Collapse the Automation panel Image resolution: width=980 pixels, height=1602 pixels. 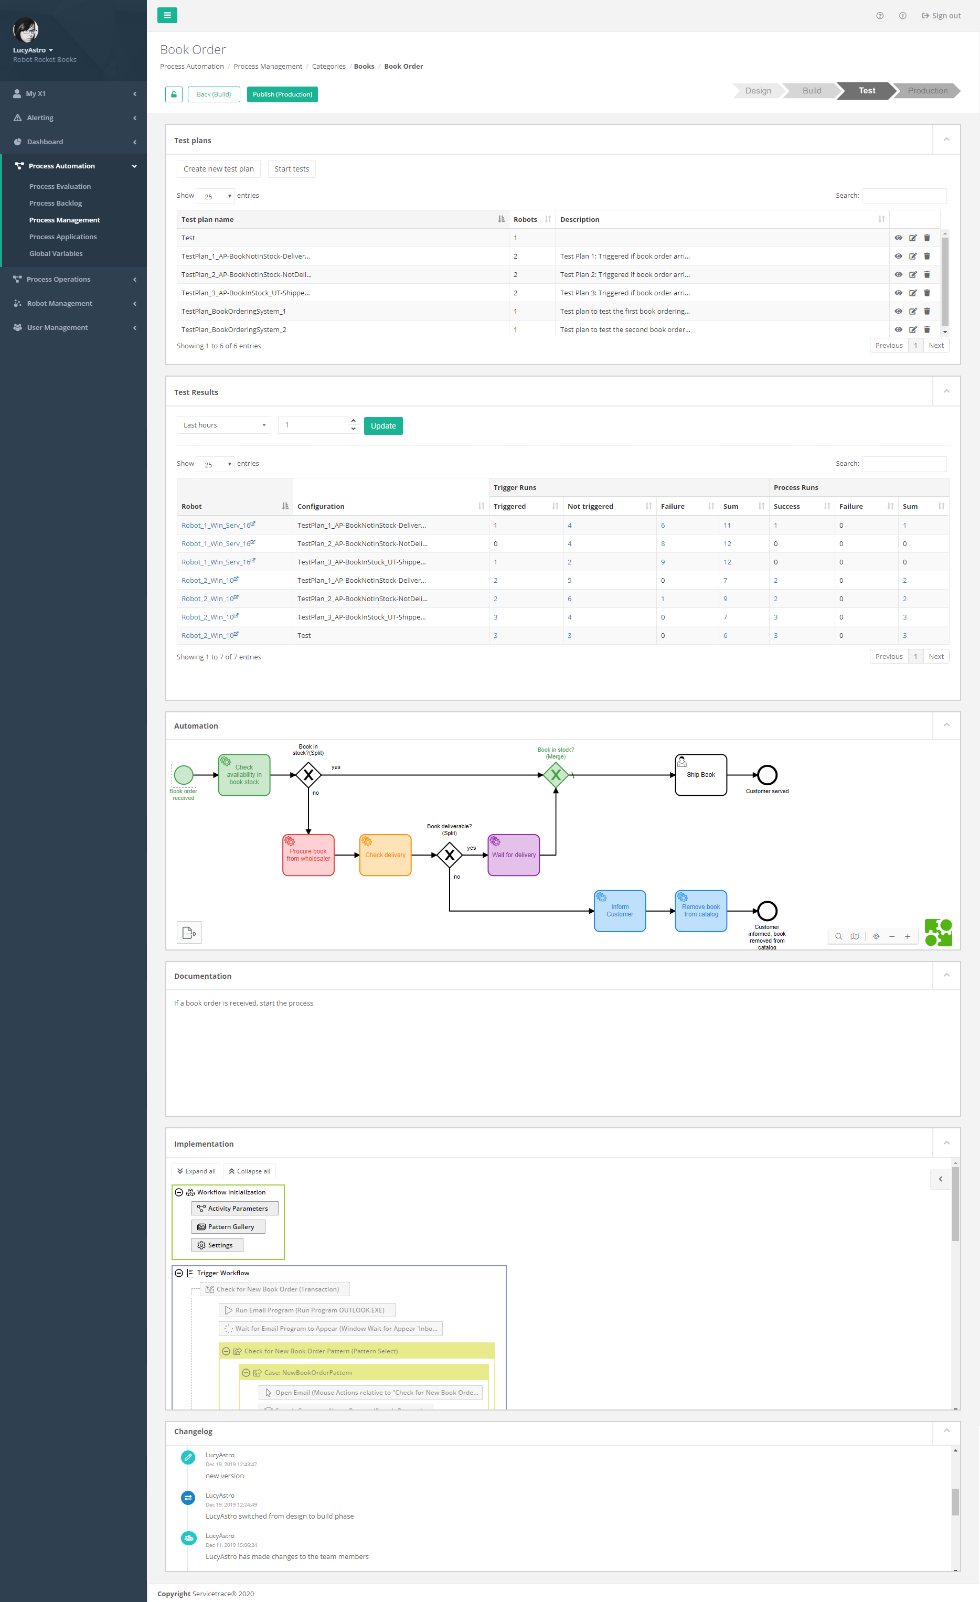tap(946, 725)
